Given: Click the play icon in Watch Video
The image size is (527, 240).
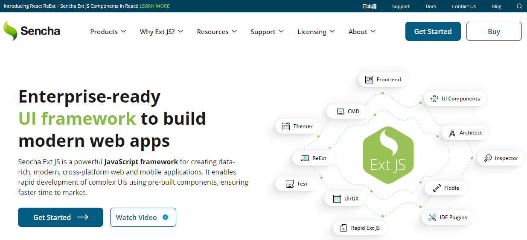Looking at the screenshot, I should click(166, 217).
